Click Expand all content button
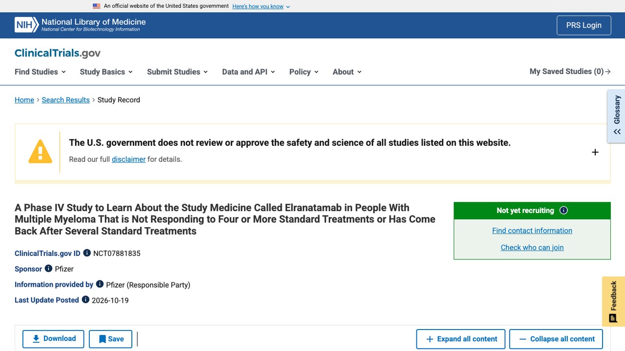This screenshot has width=625, height=351. pos(461,339)
